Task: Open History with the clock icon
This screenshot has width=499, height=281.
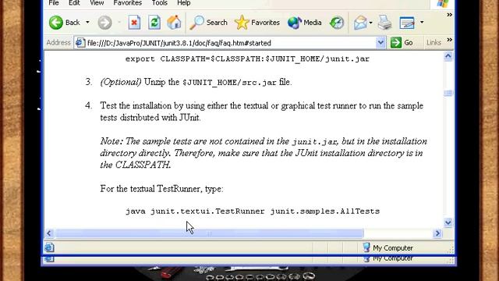Action: (x=337, y=23)
